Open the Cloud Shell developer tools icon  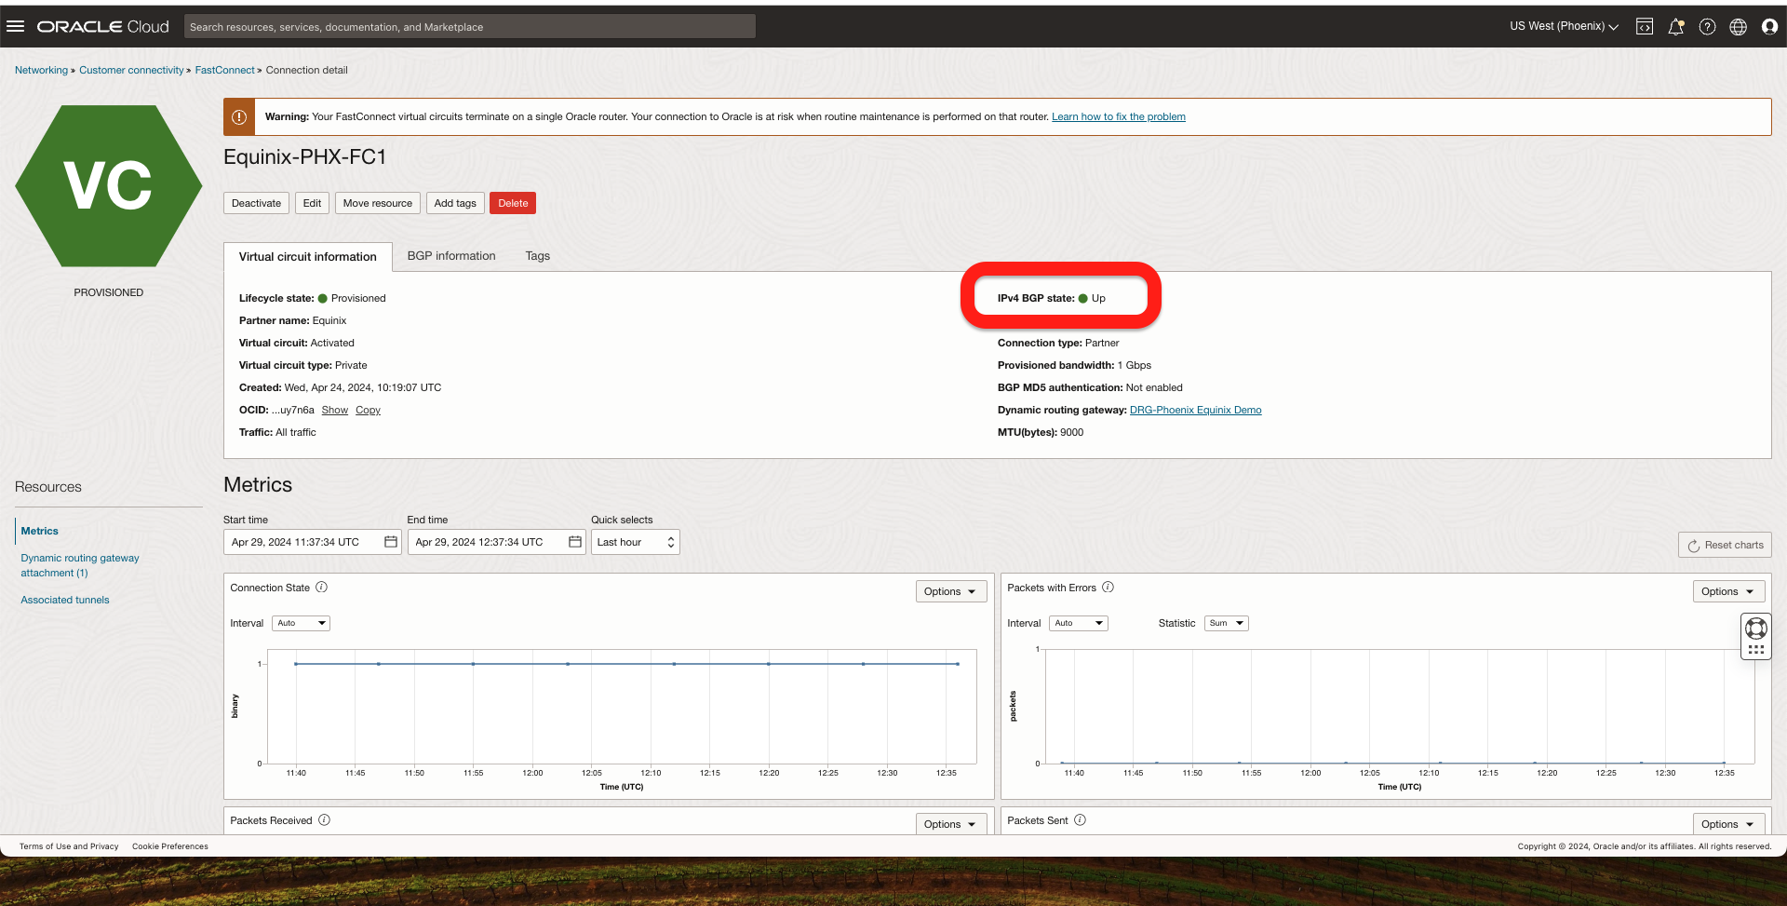(x=1644, y=26)
